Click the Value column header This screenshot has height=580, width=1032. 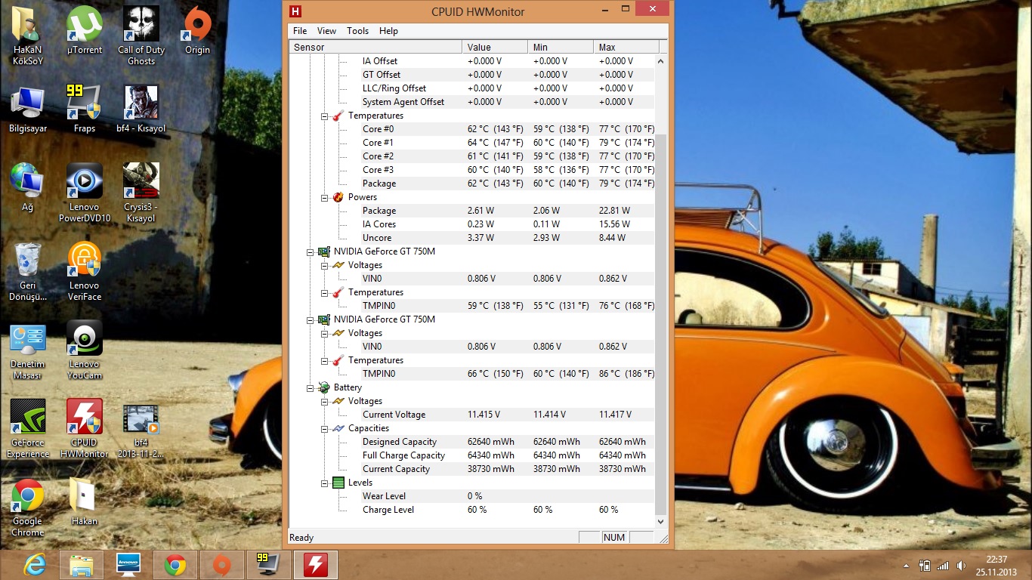494,47
